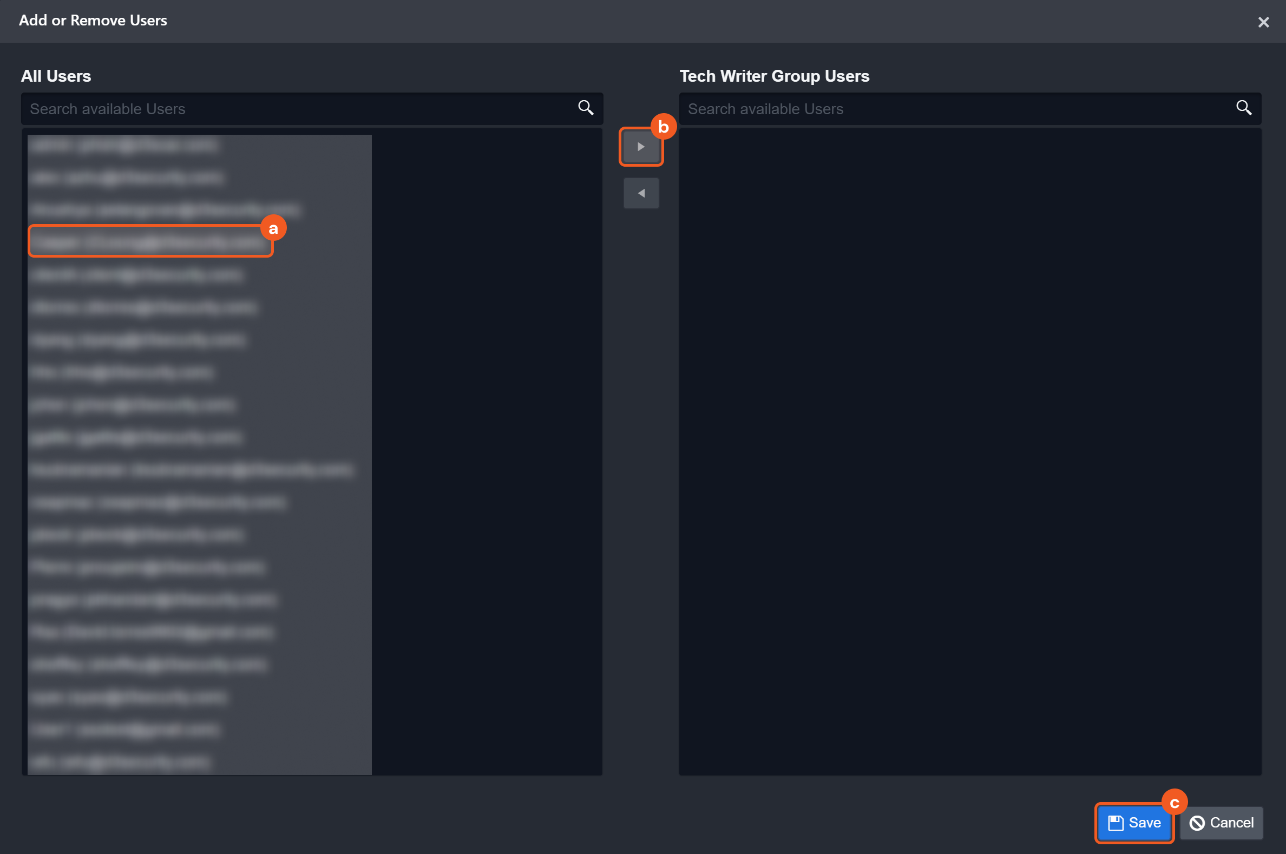
Task: Click the orange 'b' callout badge
Action: point(663,127)
